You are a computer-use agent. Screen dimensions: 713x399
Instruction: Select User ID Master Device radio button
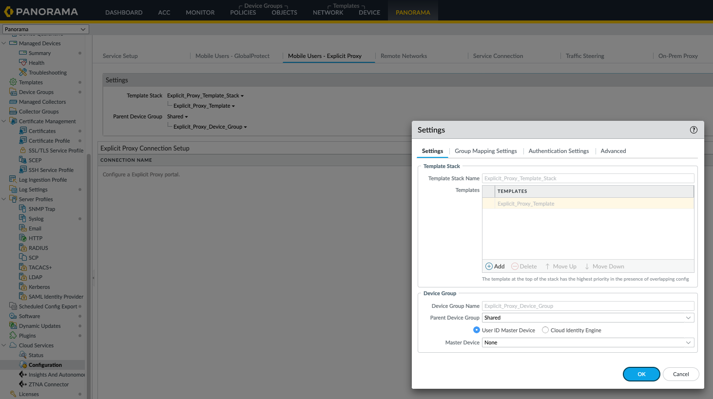(x=477, y=330)
